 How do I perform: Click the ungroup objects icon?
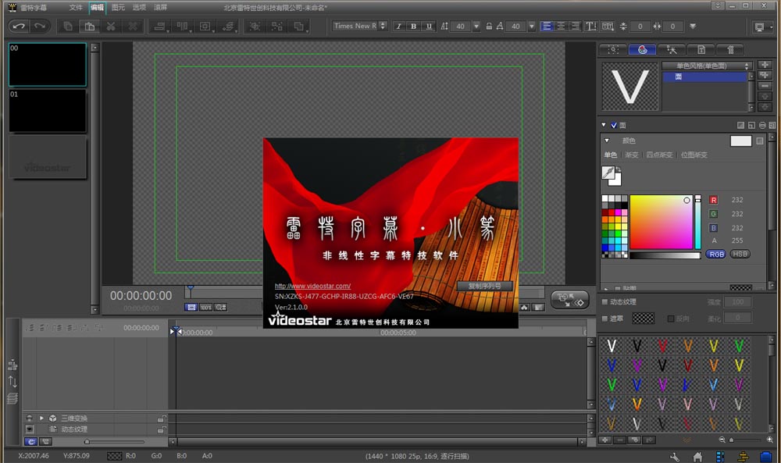tap(277, 27)
